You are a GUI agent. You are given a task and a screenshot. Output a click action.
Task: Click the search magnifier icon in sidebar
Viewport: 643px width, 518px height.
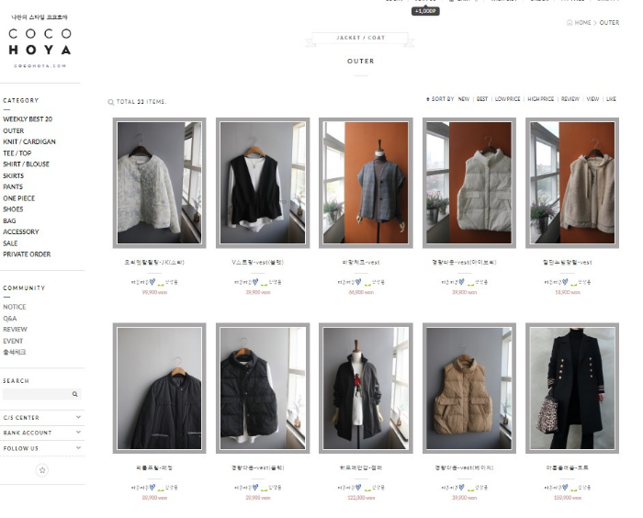tap(74, 394)
